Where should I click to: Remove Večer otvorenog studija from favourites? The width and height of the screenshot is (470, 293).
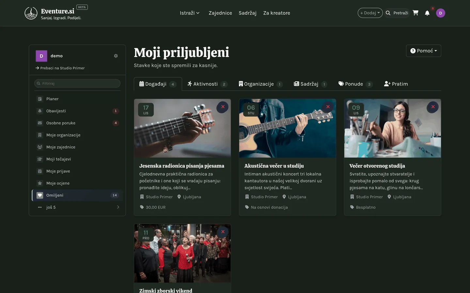433,107
